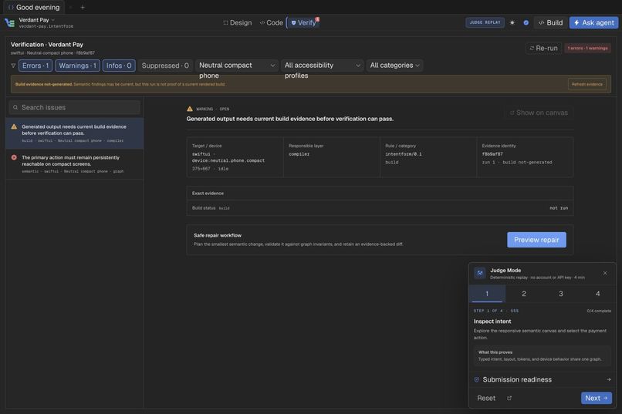Image resolution: width=622 pixels, height=414 pixels.
Task: Click the Re-run verification button
Action: [x=543, y=48]
